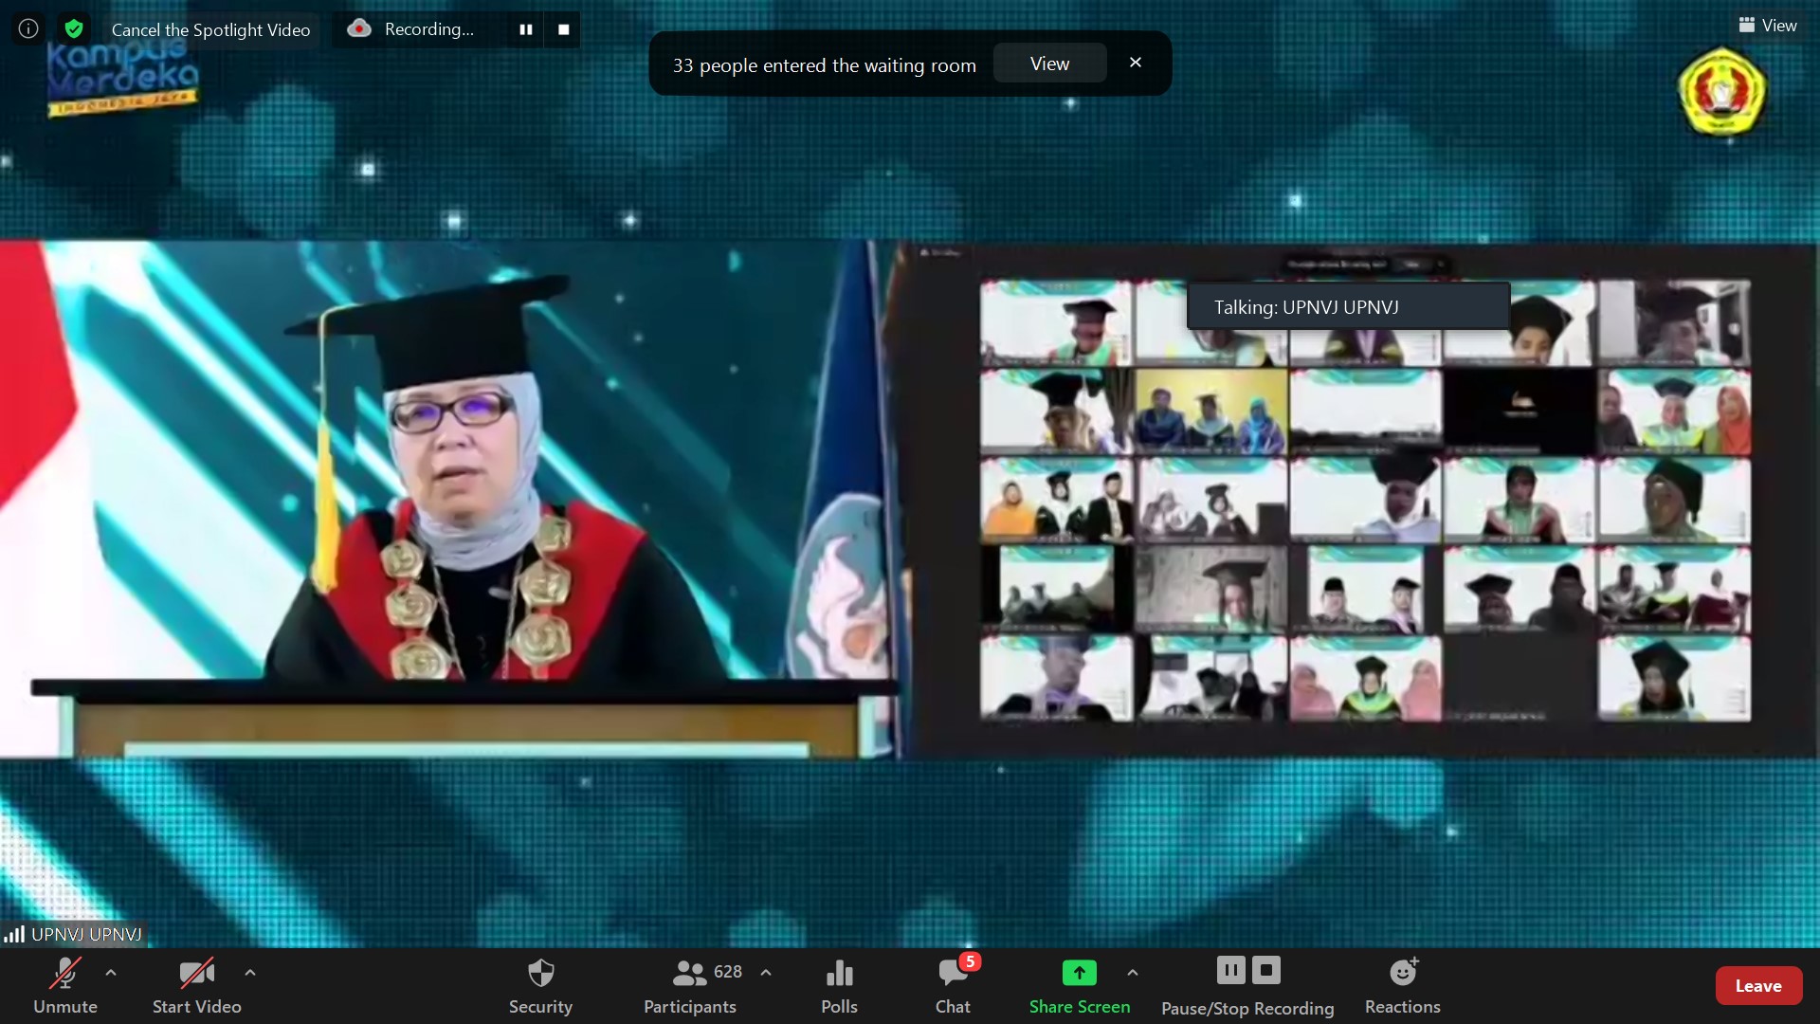Click Cancel the Spotlight Video
Image resolution: width=1820 pixels, height=1024 pixels.
210,29
